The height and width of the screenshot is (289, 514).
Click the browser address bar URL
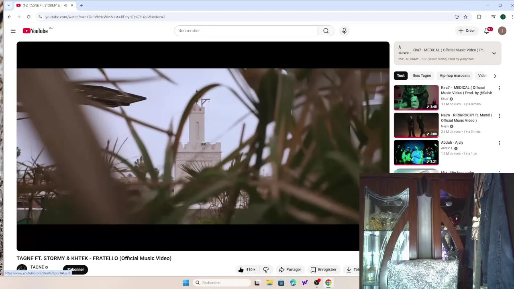pos(105,17)
